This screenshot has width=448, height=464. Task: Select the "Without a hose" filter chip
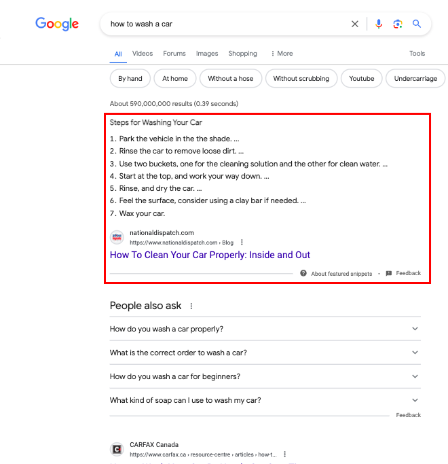pos(230,79)
